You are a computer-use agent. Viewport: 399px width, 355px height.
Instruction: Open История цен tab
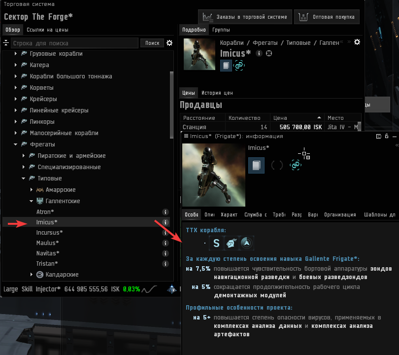[217, 93]
